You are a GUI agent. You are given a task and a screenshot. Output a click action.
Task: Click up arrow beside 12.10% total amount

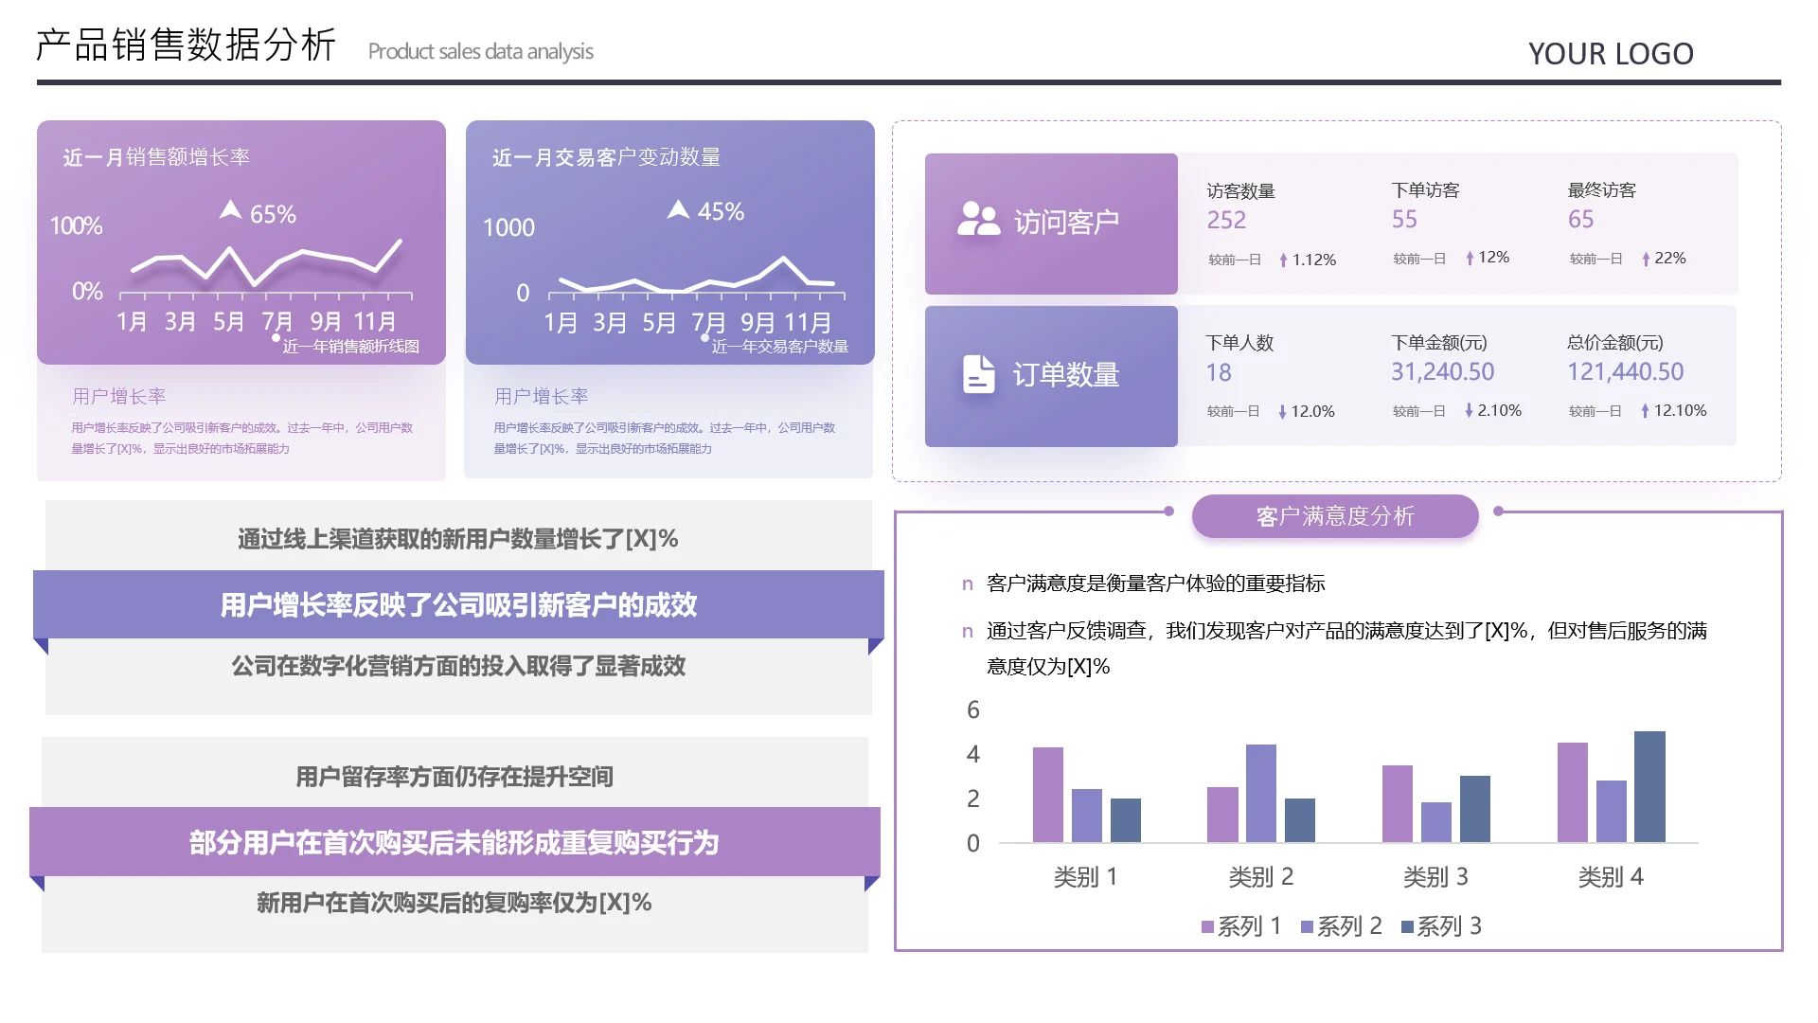1645,411
